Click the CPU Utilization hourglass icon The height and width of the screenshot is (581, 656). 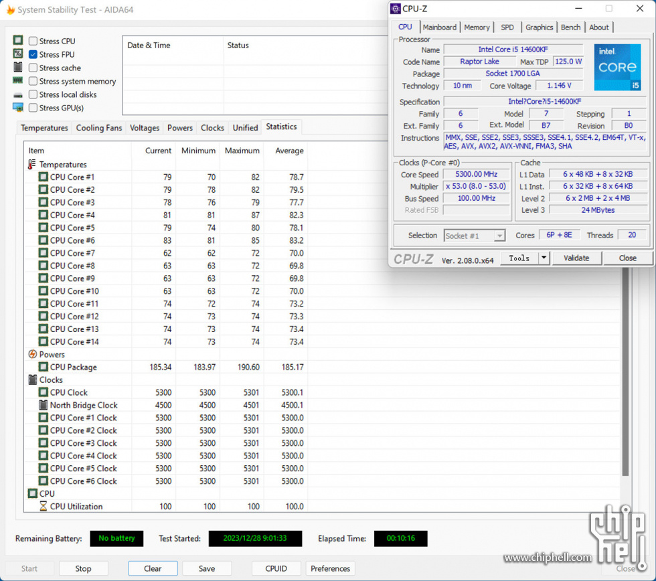[43, 506]
